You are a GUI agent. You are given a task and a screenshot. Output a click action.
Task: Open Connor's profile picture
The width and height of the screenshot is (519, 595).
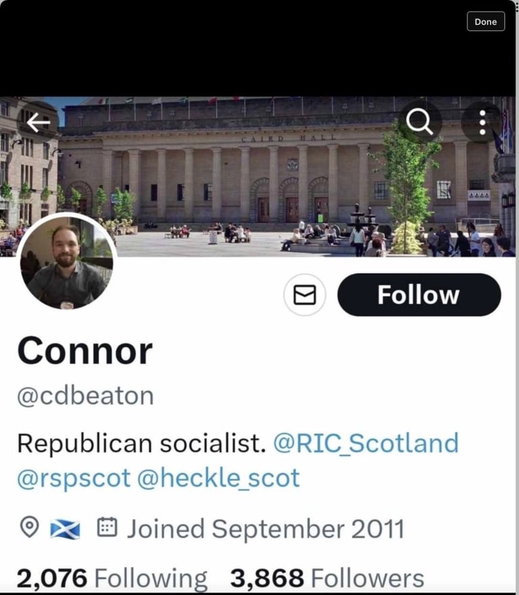point(66,262)
